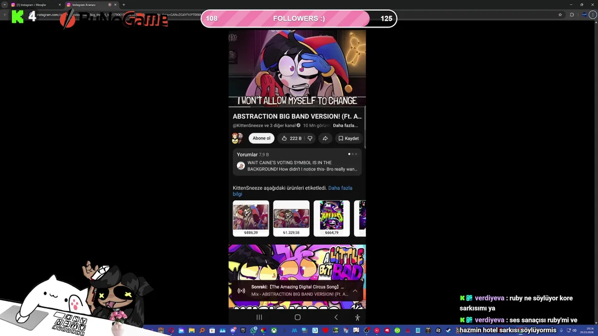598x336 pixels.
Task: Tap the Android recent apps icon
Action: tap(259, 317)
